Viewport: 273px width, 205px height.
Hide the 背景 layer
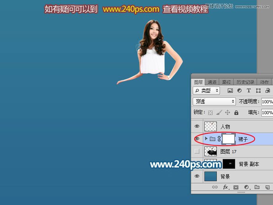point(197,176)
